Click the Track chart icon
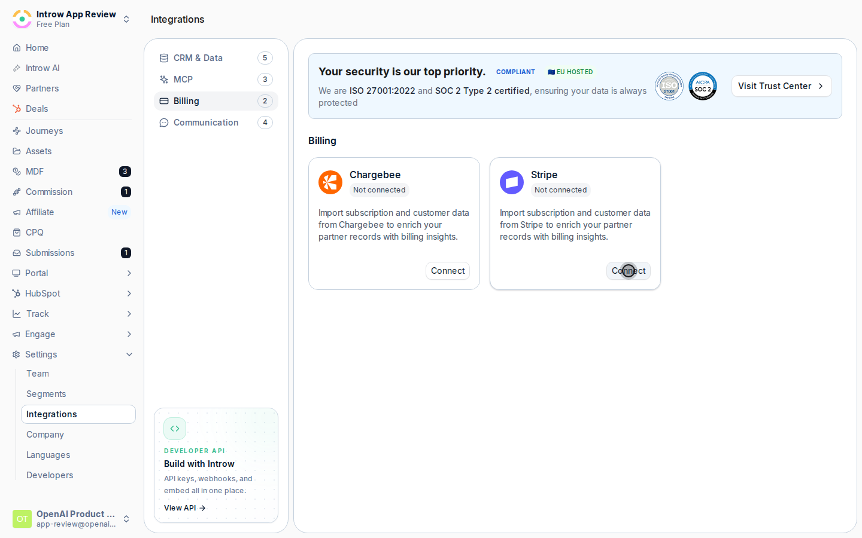The height and width of the screenshot is (538, 862). [x=17, y=314]
